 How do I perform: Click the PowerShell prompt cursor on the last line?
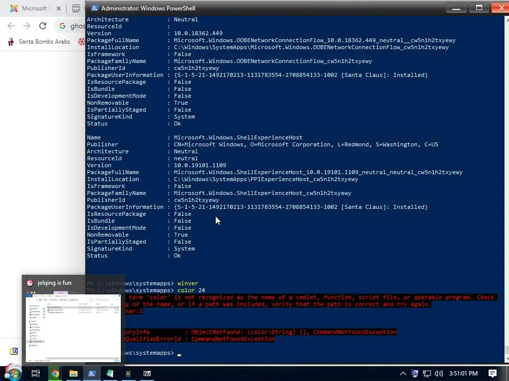179,354
